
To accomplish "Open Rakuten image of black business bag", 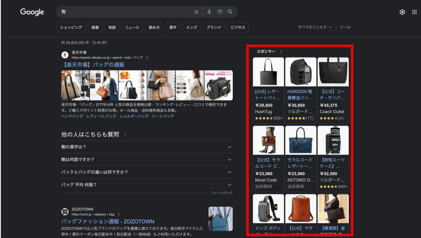I will click(x=219, y=85).
